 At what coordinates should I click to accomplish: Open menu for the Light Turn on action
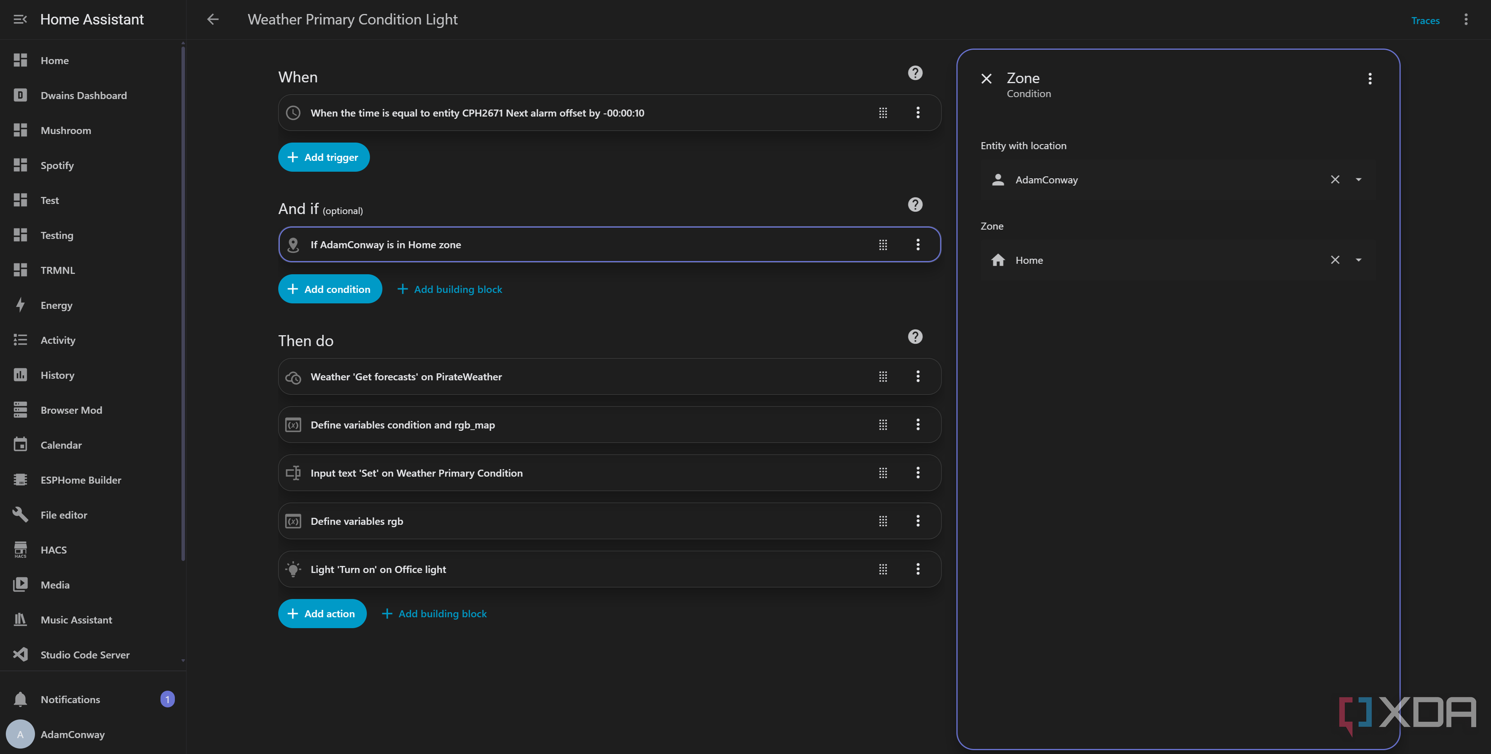click(x=917, y=569)
